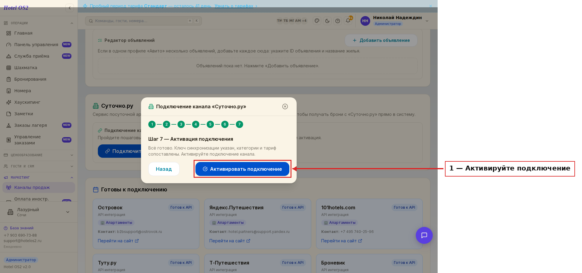Open the help question mark icon
The image size is (582, 273).
pyautogui.click(x=338, y=21)
